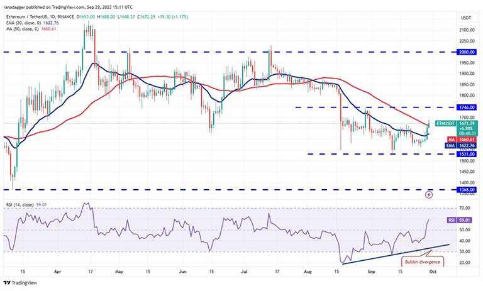Viewport: 483px width, 291px height.
Task: Click the TradingView logo at bottom left
Action: (x=20, y=283)
